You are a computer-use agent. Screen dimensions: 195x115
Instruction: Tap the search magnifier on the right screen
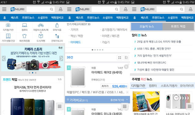[x=182, y=9]
